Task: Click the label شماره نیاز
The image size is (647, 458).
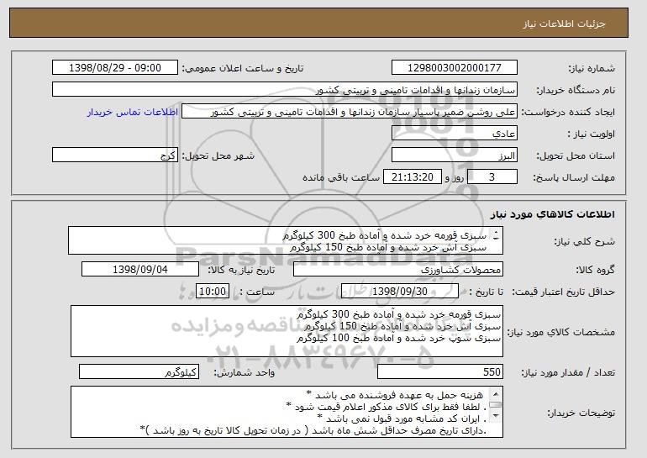Action: pos(592,68)
